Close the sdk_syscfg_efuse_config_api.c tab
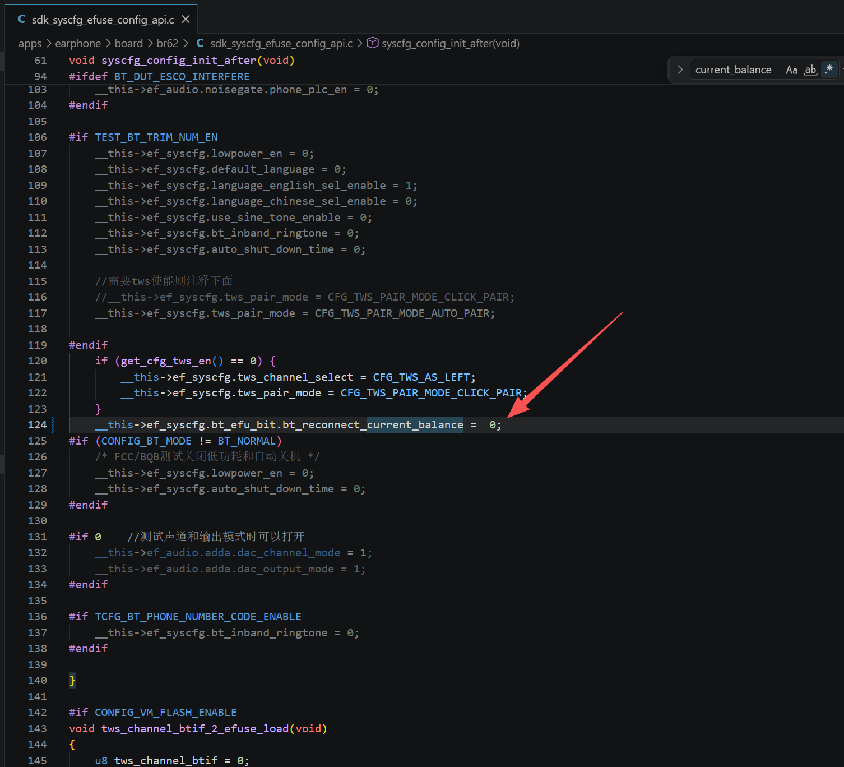 186,20
